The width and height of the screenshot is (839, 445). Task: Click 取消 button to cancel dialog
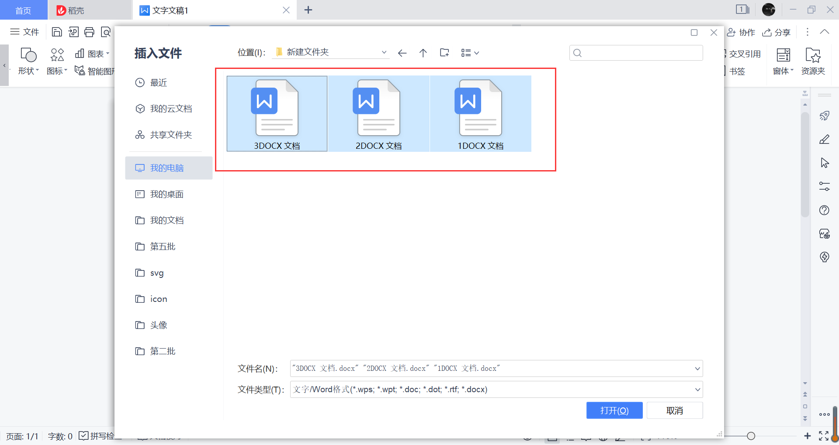point(674,411)
